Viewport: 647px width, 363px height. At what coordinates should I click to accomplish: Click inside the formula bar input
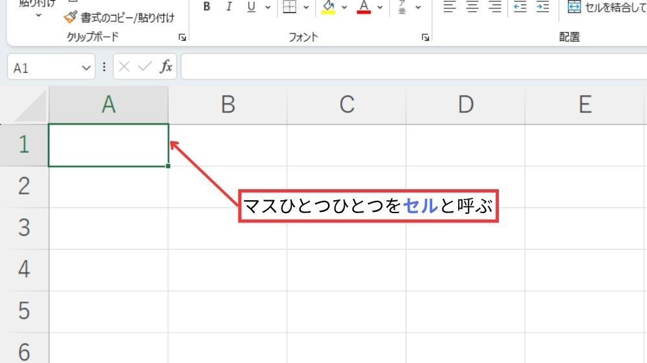(414, 67)
